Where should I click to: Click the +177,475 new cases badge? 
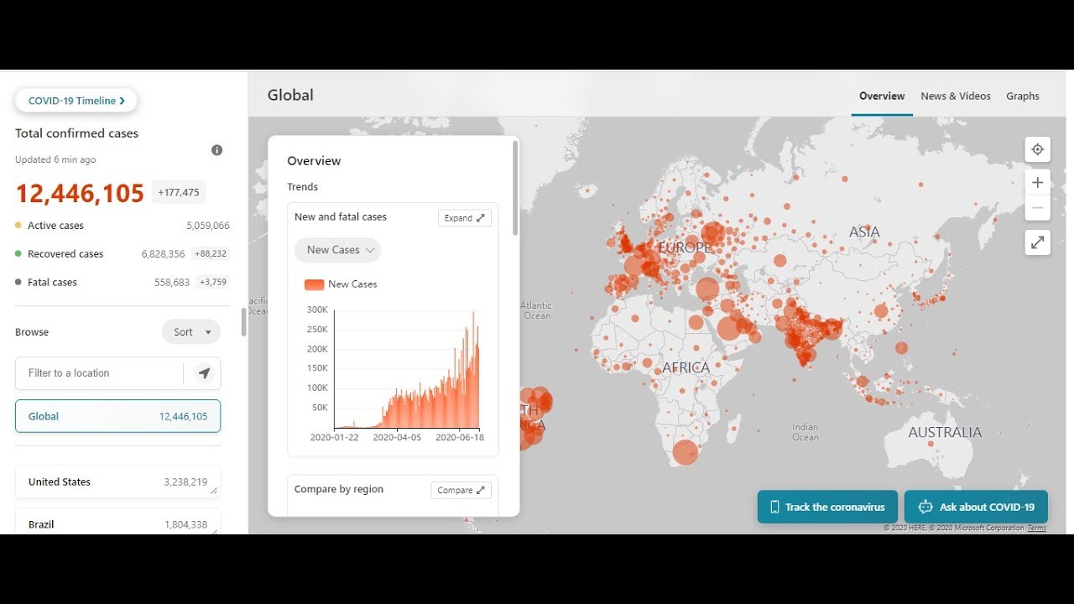179,193
